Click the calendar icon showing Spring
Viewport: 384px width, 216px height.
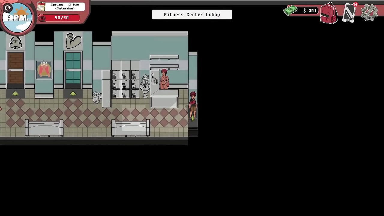40,6
